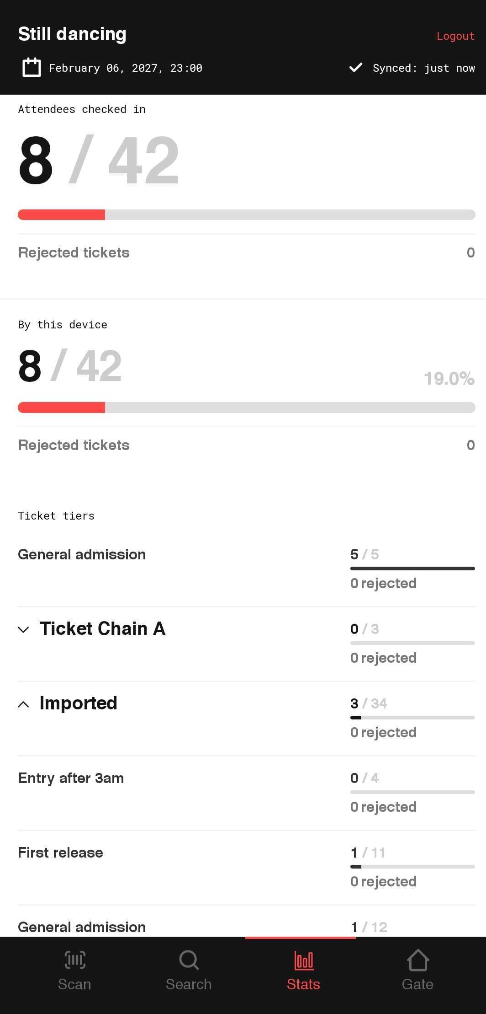The height and width of the screenshot is (1014, 486).
Task: Select the Entry after 3am tier row
Action: [247, 793]
